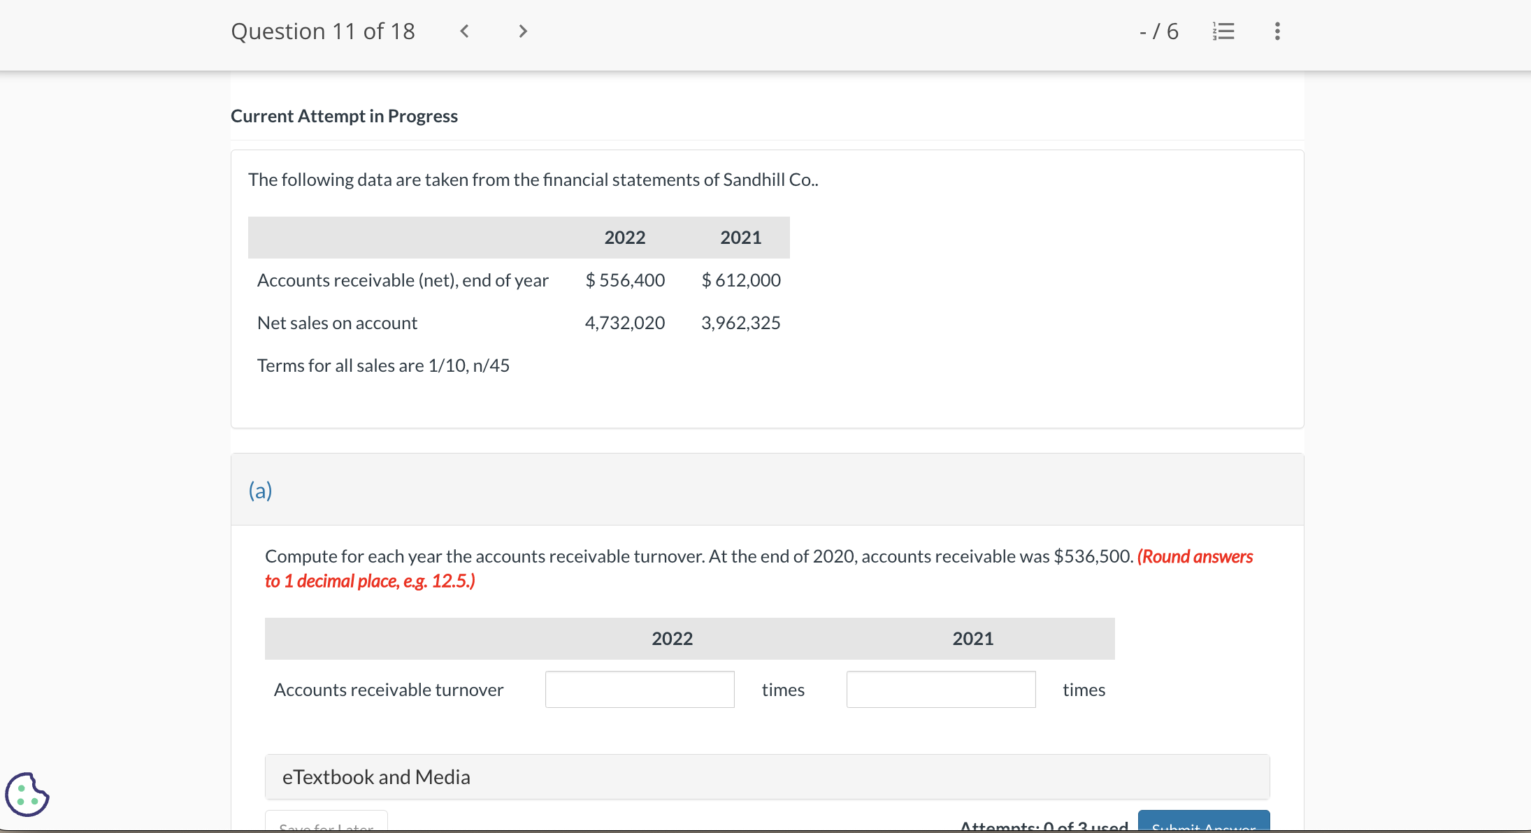Screen dimensions: 1531x833
Task: Advance to the next question arrow
Action: [522, 31]
